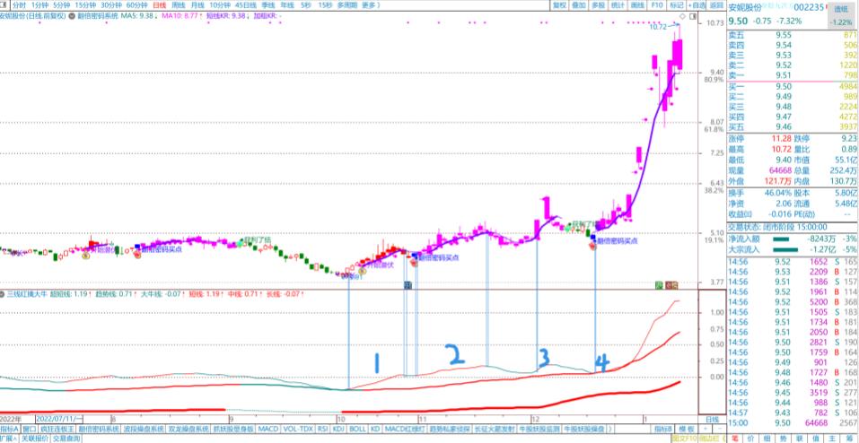
Task: Select the BOLL indicator tab
Action: tap(358, 429)
